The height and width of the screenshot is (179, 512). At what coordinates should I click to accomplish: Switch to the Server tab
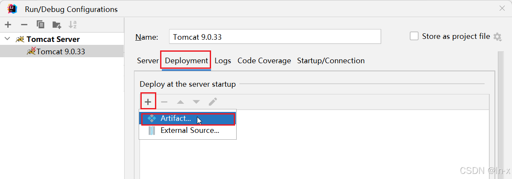pyautogui.click(x=148, y=61)
